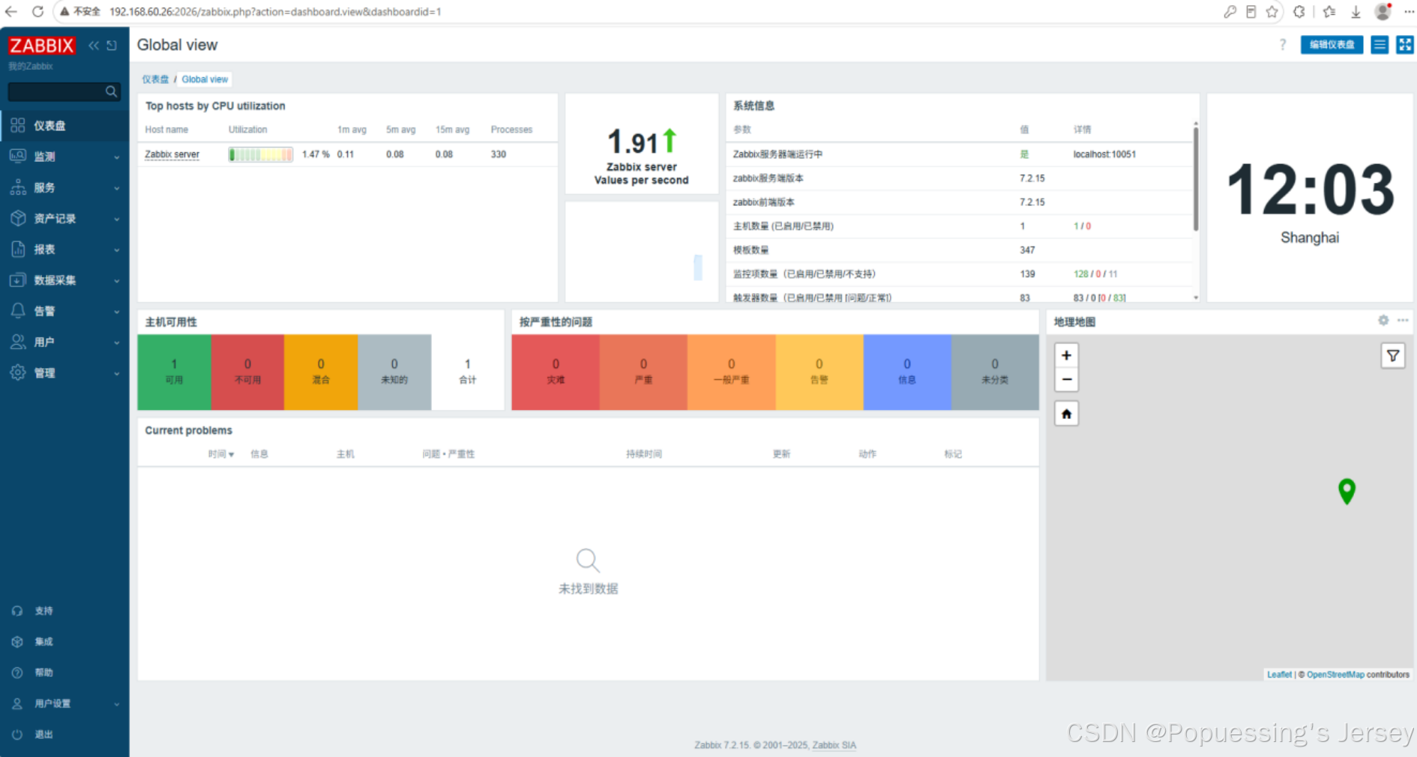Image resolution: width=1417 pixels, height=757 pixels.
Task: Open saved passwords key icon in address bar
Action: tap(1230, 11)
